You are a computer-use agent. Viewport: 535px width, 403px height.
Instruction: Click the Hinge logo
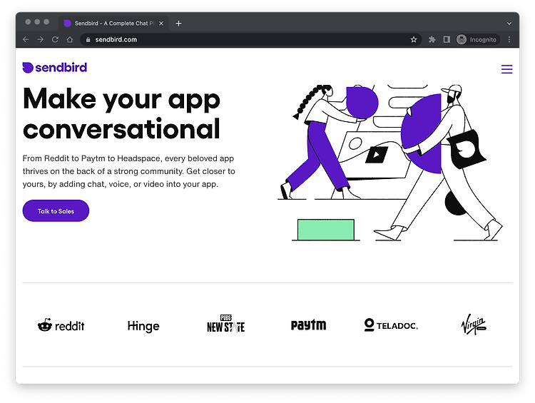(143, 326)
